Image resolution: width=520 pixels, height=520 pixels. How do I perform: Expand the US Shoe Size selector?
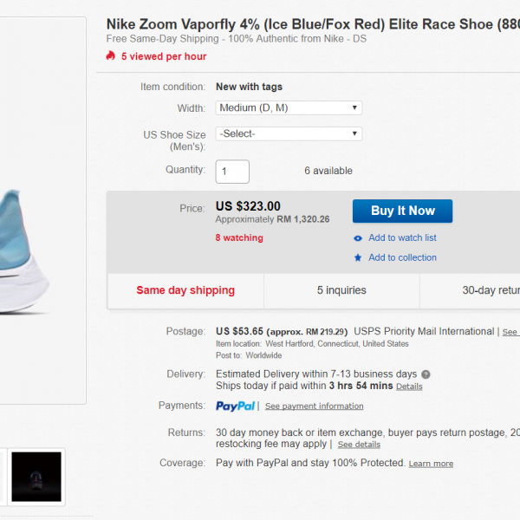(289, 133)
